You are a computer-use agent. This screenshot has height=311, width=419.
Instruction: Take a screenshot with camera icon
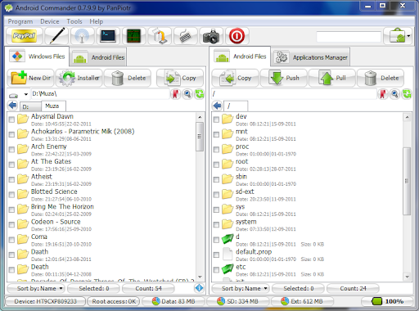click(211, 36)
